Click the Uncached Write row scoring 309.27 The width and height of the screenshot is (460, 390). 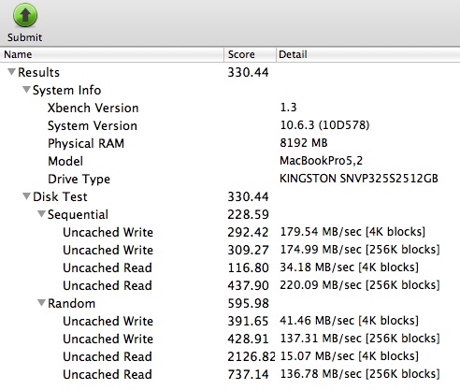230,250
